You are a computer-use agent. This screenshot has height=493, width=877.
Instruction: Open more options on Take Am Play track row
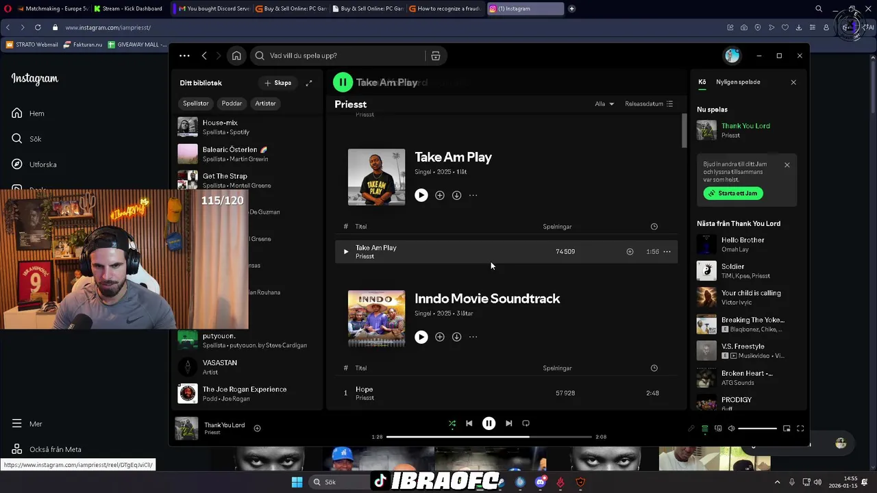pyautogui.click(x=667, y=251)
